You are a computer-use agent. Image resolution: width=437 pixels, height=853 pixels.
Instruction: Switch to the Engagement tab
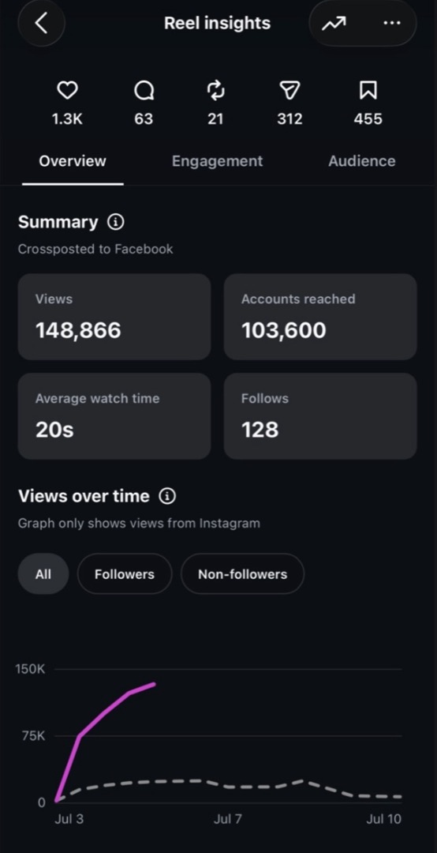(218, 161)
